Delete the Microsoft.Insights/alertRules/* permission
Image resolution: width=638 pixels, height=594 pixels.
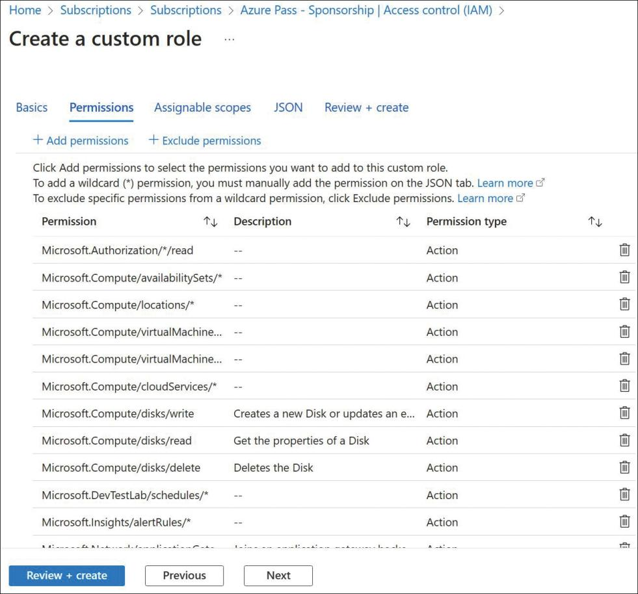pyautogui.click(x=624, y=521)
